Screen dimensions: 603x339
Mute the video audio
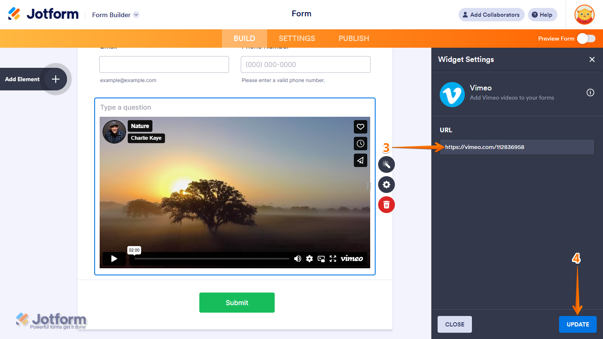click(298, 259)
